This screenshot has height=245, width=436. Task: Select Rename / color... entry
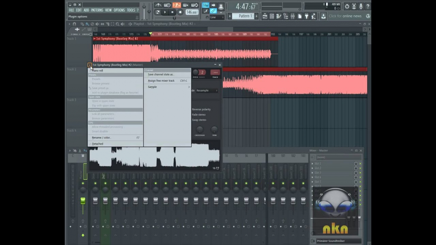click(101, 138)
